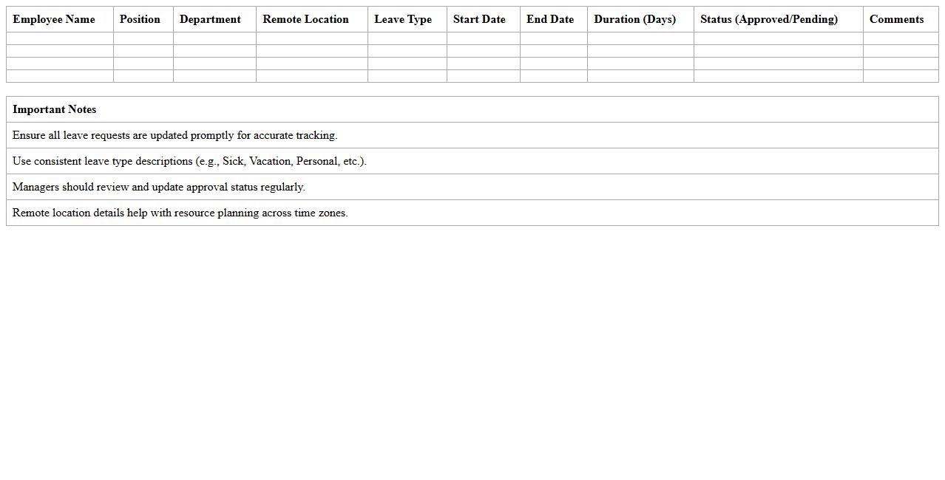
Task: Select the Important Notes heading
Action: [54, 109]
